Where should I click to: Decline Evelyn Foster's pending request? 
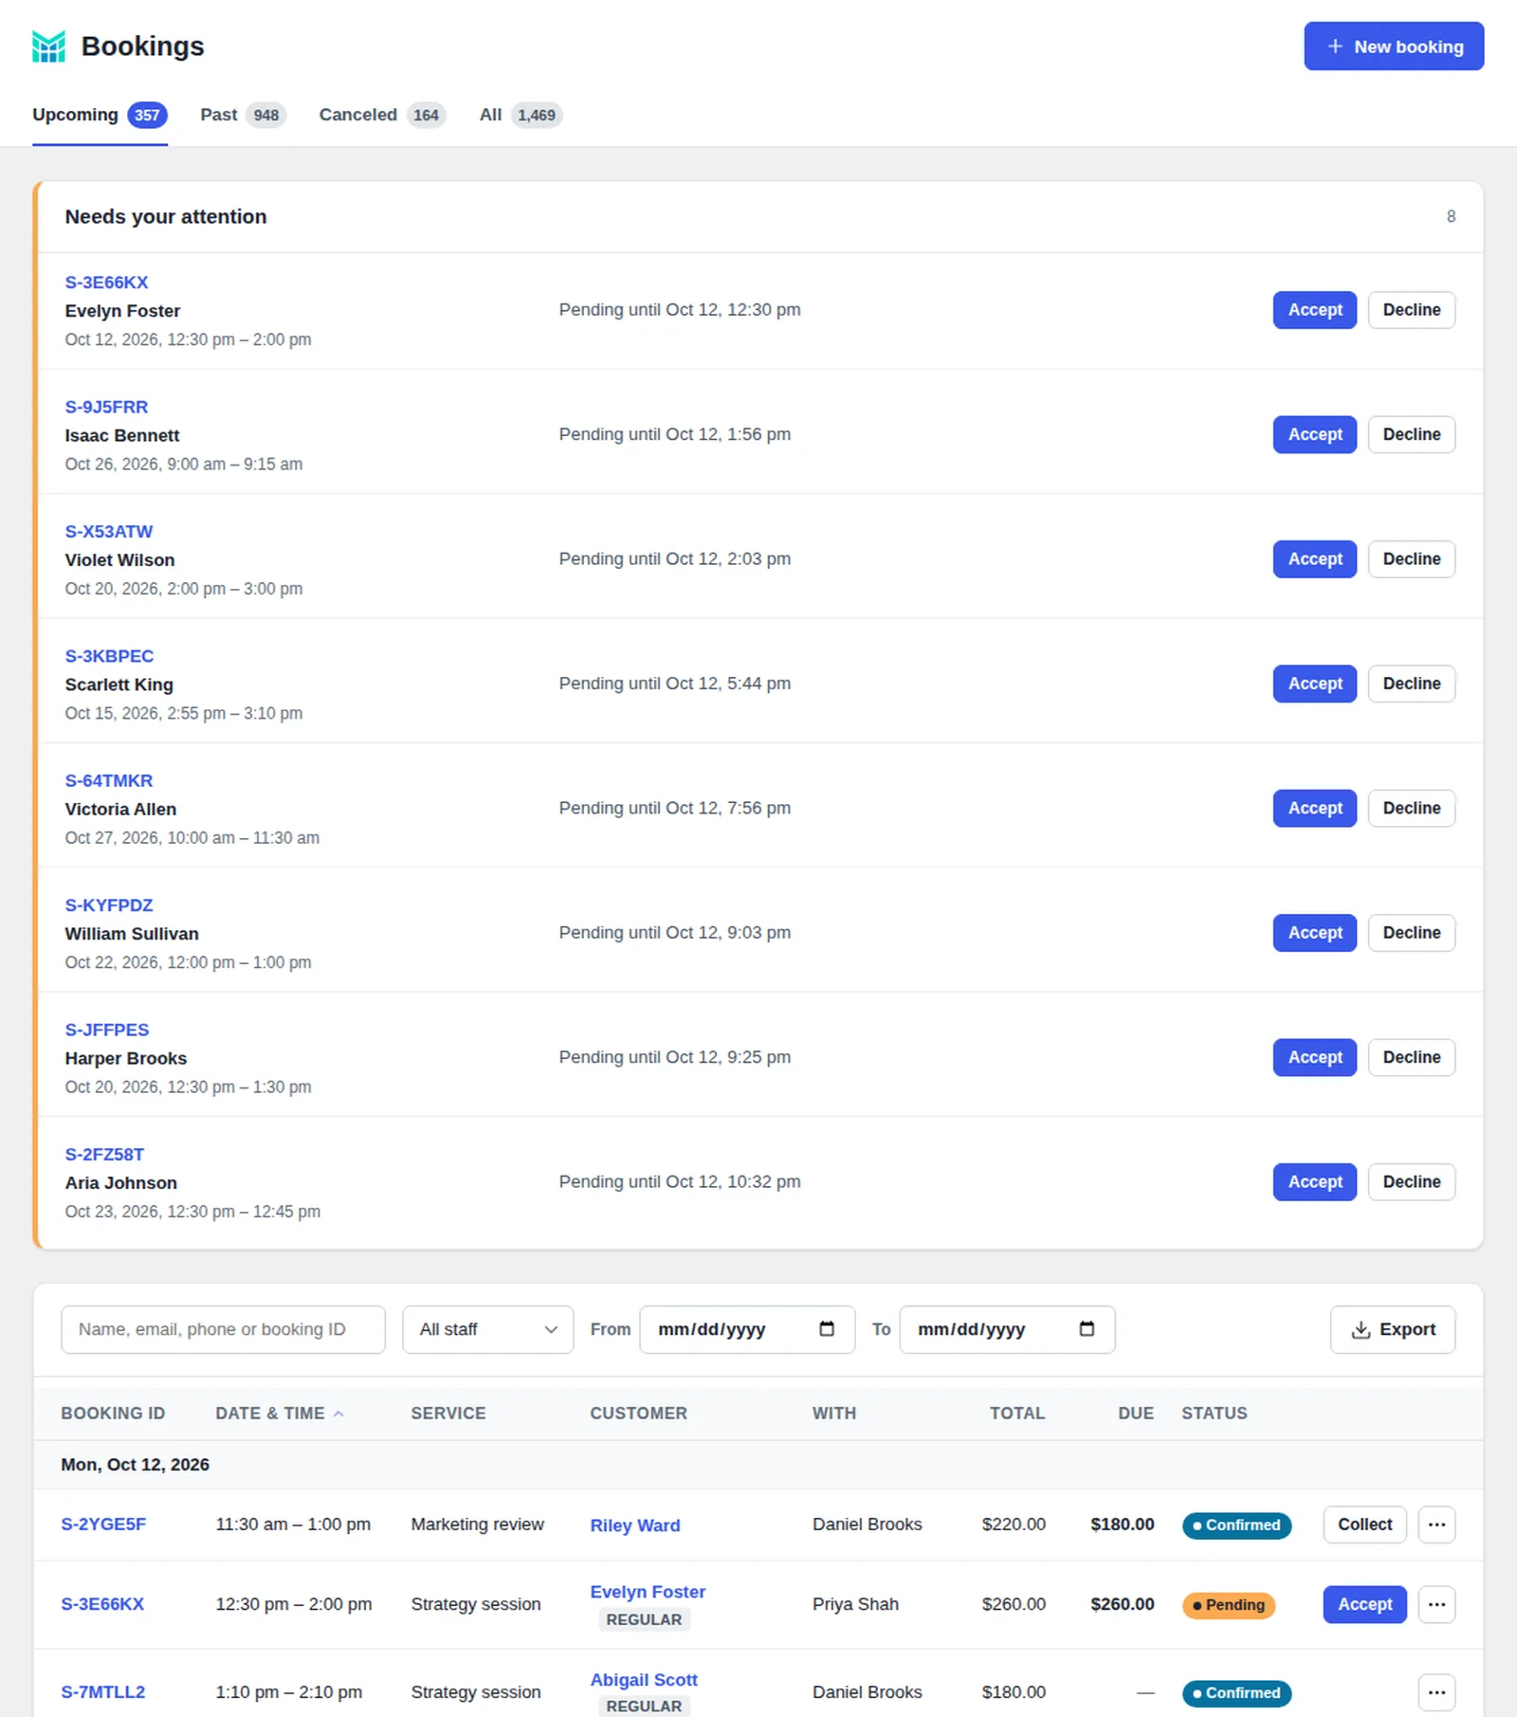tap(1411, 309)
